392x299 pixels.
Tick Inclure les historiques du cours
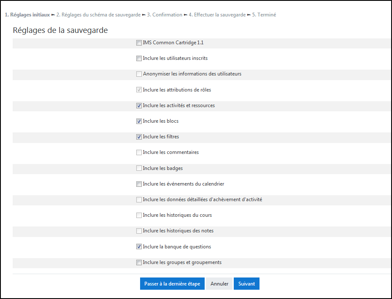pos(139,215)
